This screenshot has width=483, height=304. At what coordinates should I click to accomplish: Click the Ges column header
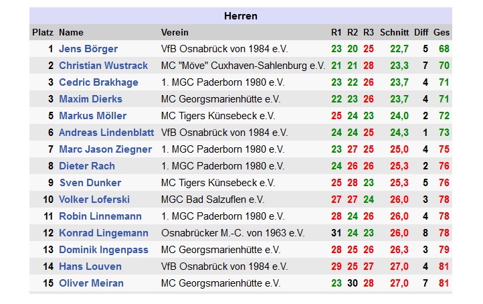coord(442,32)
